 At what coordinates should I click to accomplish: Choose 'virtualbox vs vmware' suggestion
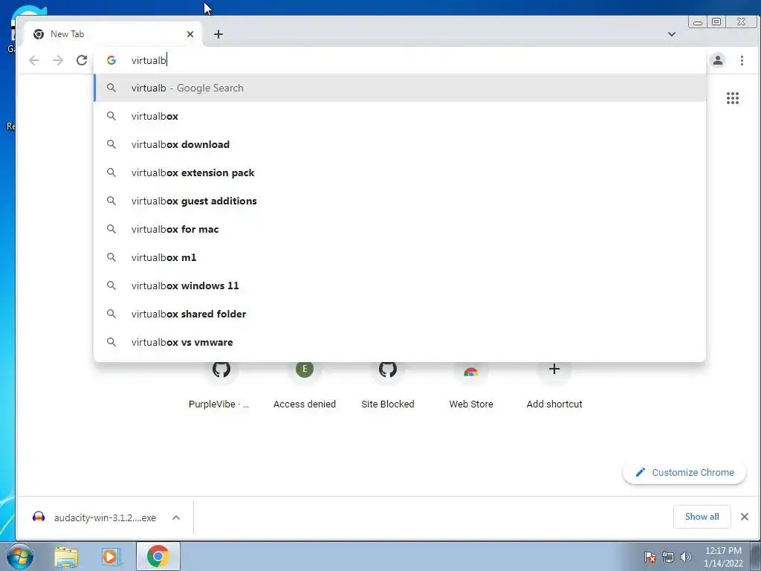[x=400, y=342]
